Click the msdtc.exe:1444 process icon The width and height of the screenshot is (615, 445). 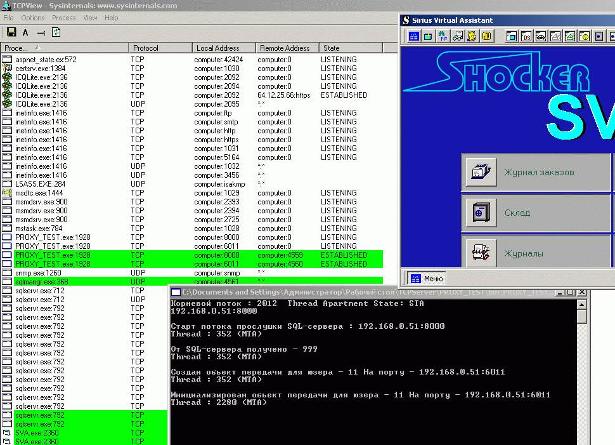pyautogui.click(x=7, y=193)
